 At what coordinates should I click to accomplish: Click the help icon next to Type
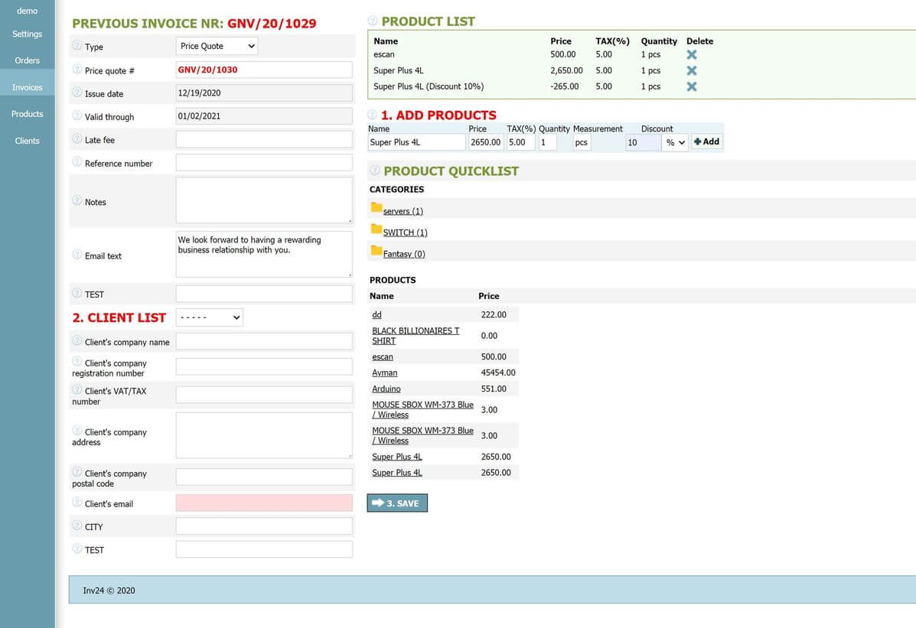pyautogui.click(x=76, y=46)
